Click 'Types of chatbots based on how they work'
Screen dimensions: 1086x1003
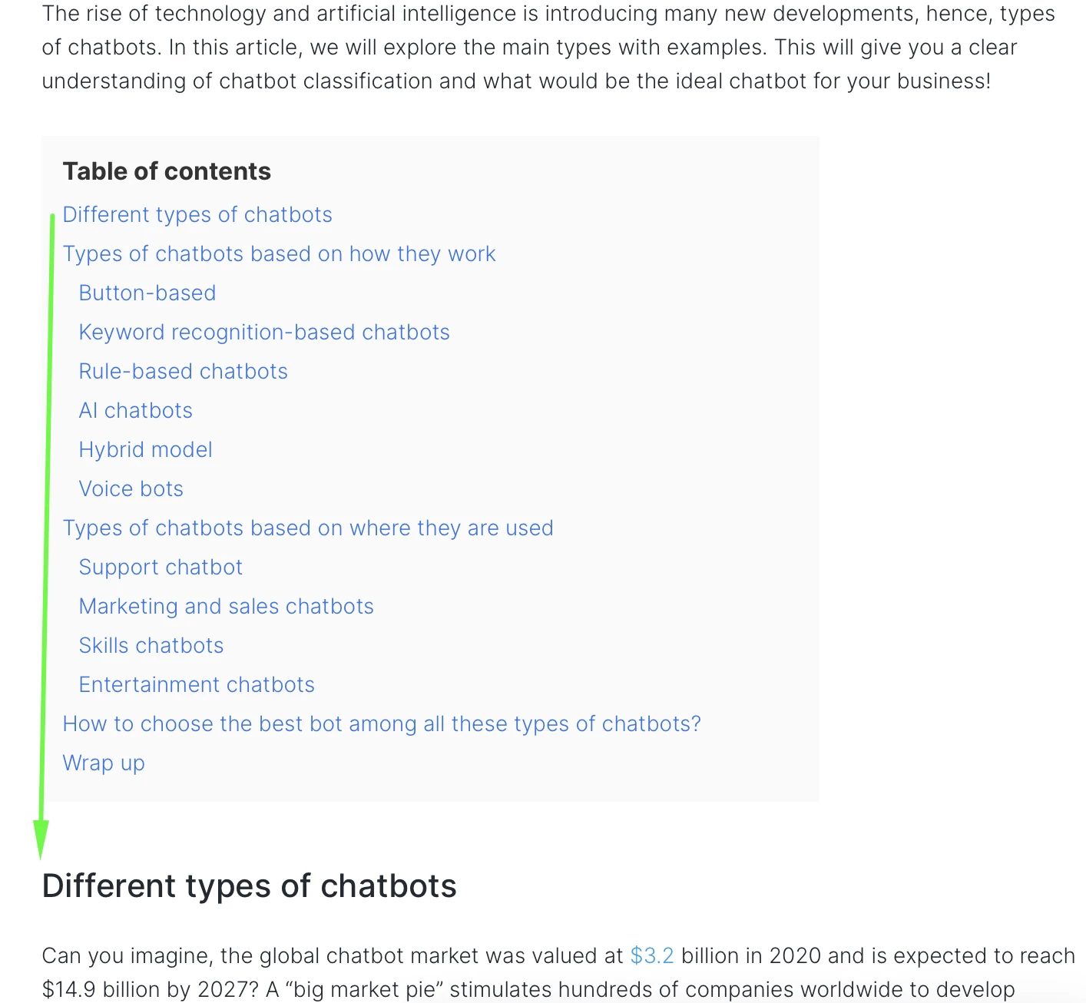[280, 254]
